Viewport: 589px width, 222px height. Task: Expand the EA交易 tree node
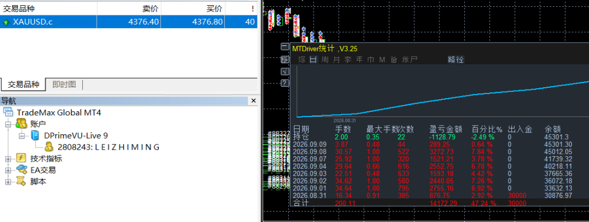pyautogui.click(x=8, y=170)
